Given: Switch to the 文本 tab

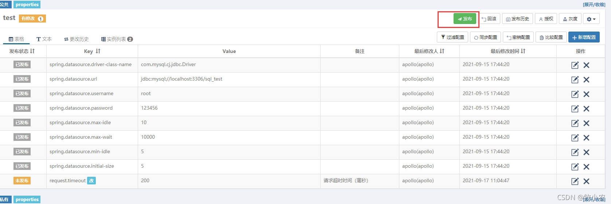Looking at the screenshot, I should coord(44,39).
